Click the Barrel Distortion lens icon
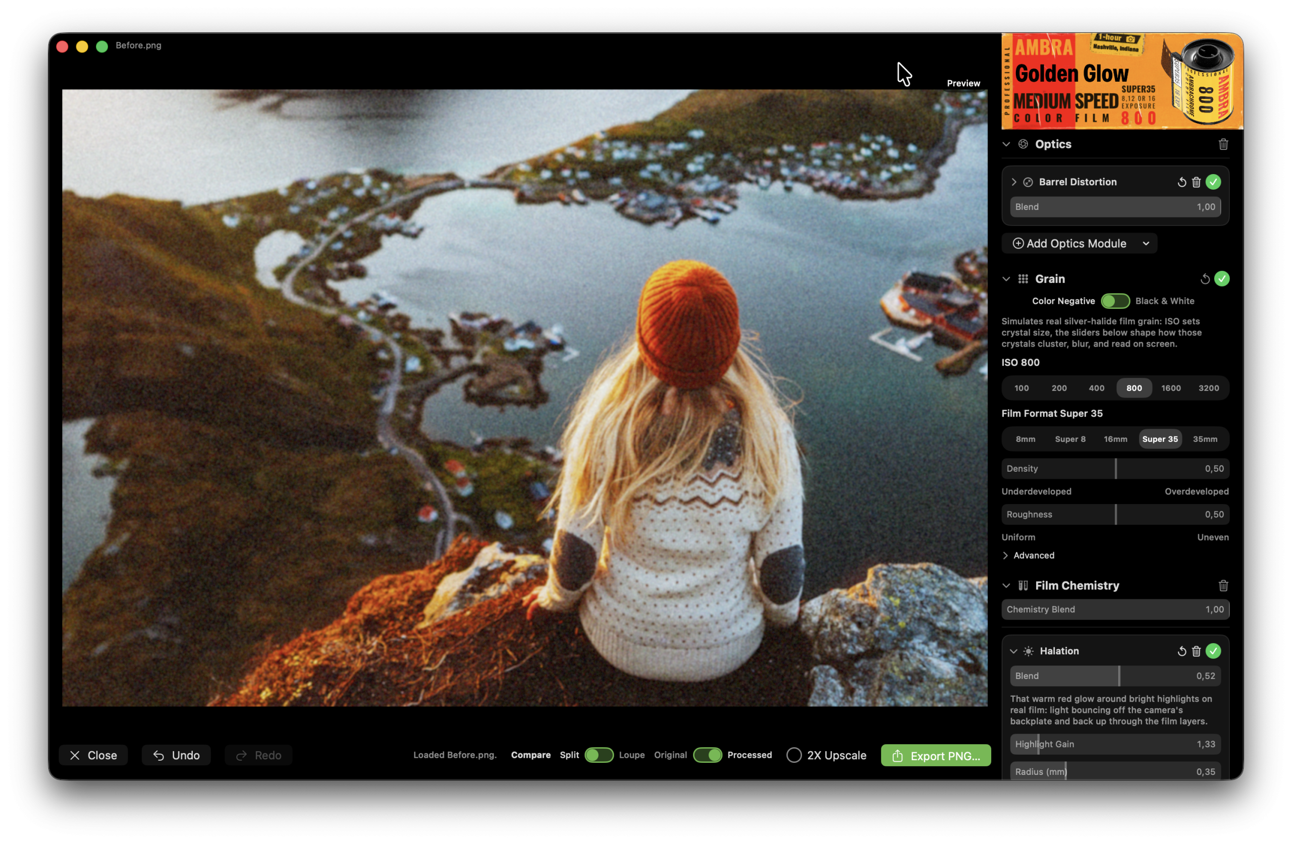This screenshot has width=1292, height=844. (1028, 182)
